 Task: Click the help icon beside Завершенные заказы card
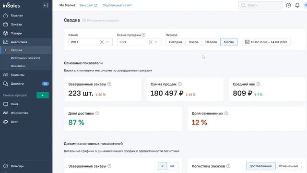109,84
